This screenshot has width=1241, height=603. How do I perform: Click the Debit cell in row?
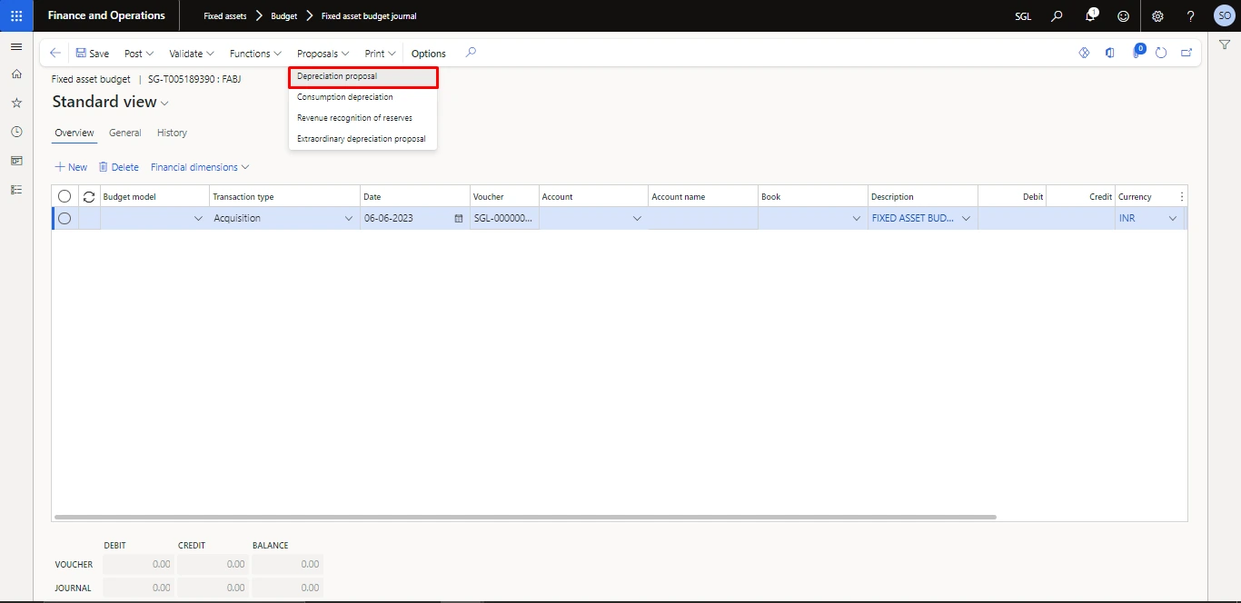click(x=1012, y=218)
